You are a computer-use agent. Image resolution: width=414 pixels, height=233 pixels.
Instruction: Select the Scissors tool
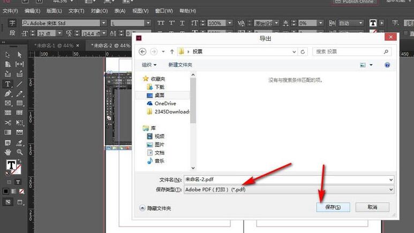click(7, 122)
